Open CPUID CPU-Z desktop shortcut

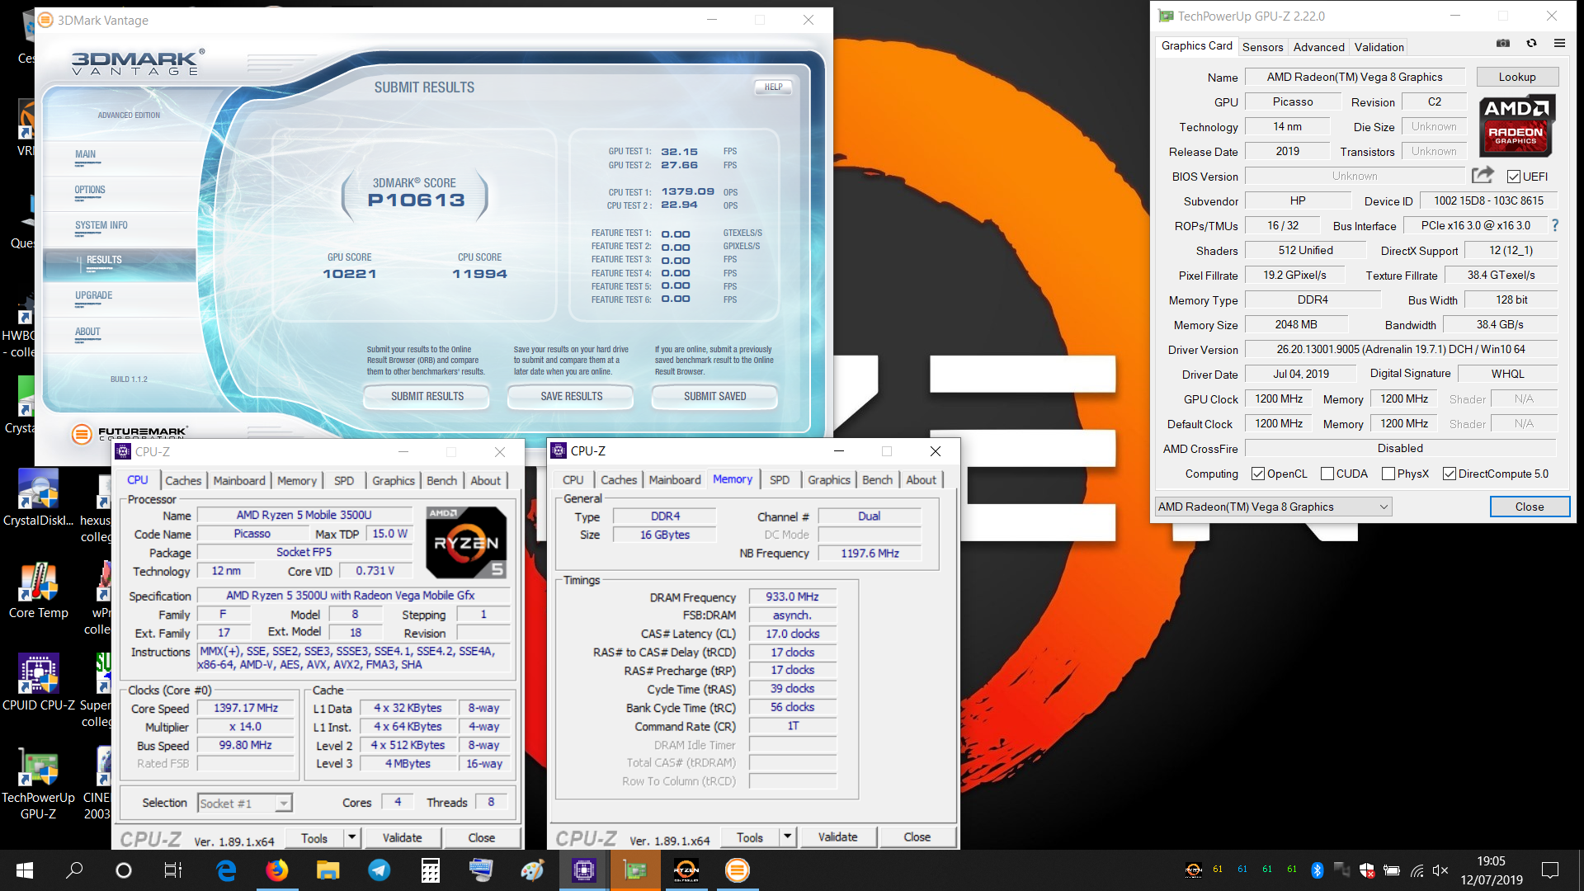39,683
